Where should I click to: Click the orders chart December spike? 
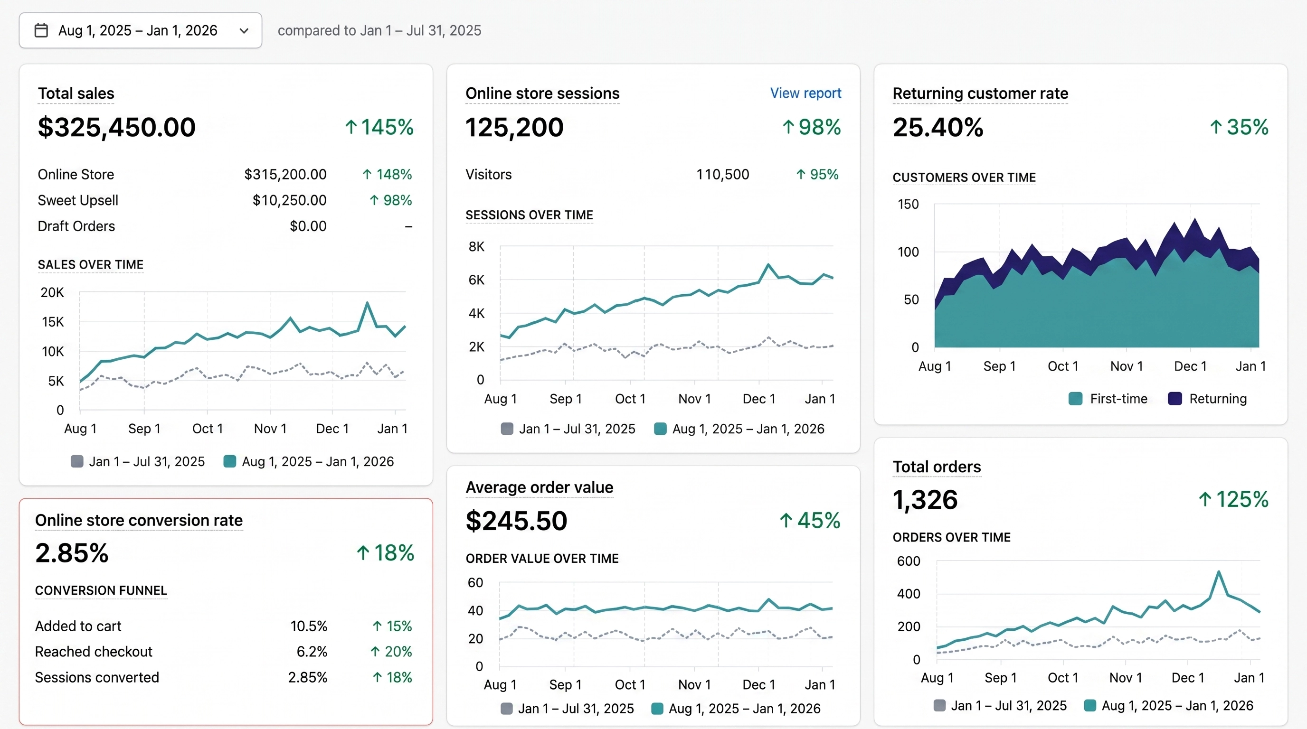pyautogui.click(x=1219, y=572)
